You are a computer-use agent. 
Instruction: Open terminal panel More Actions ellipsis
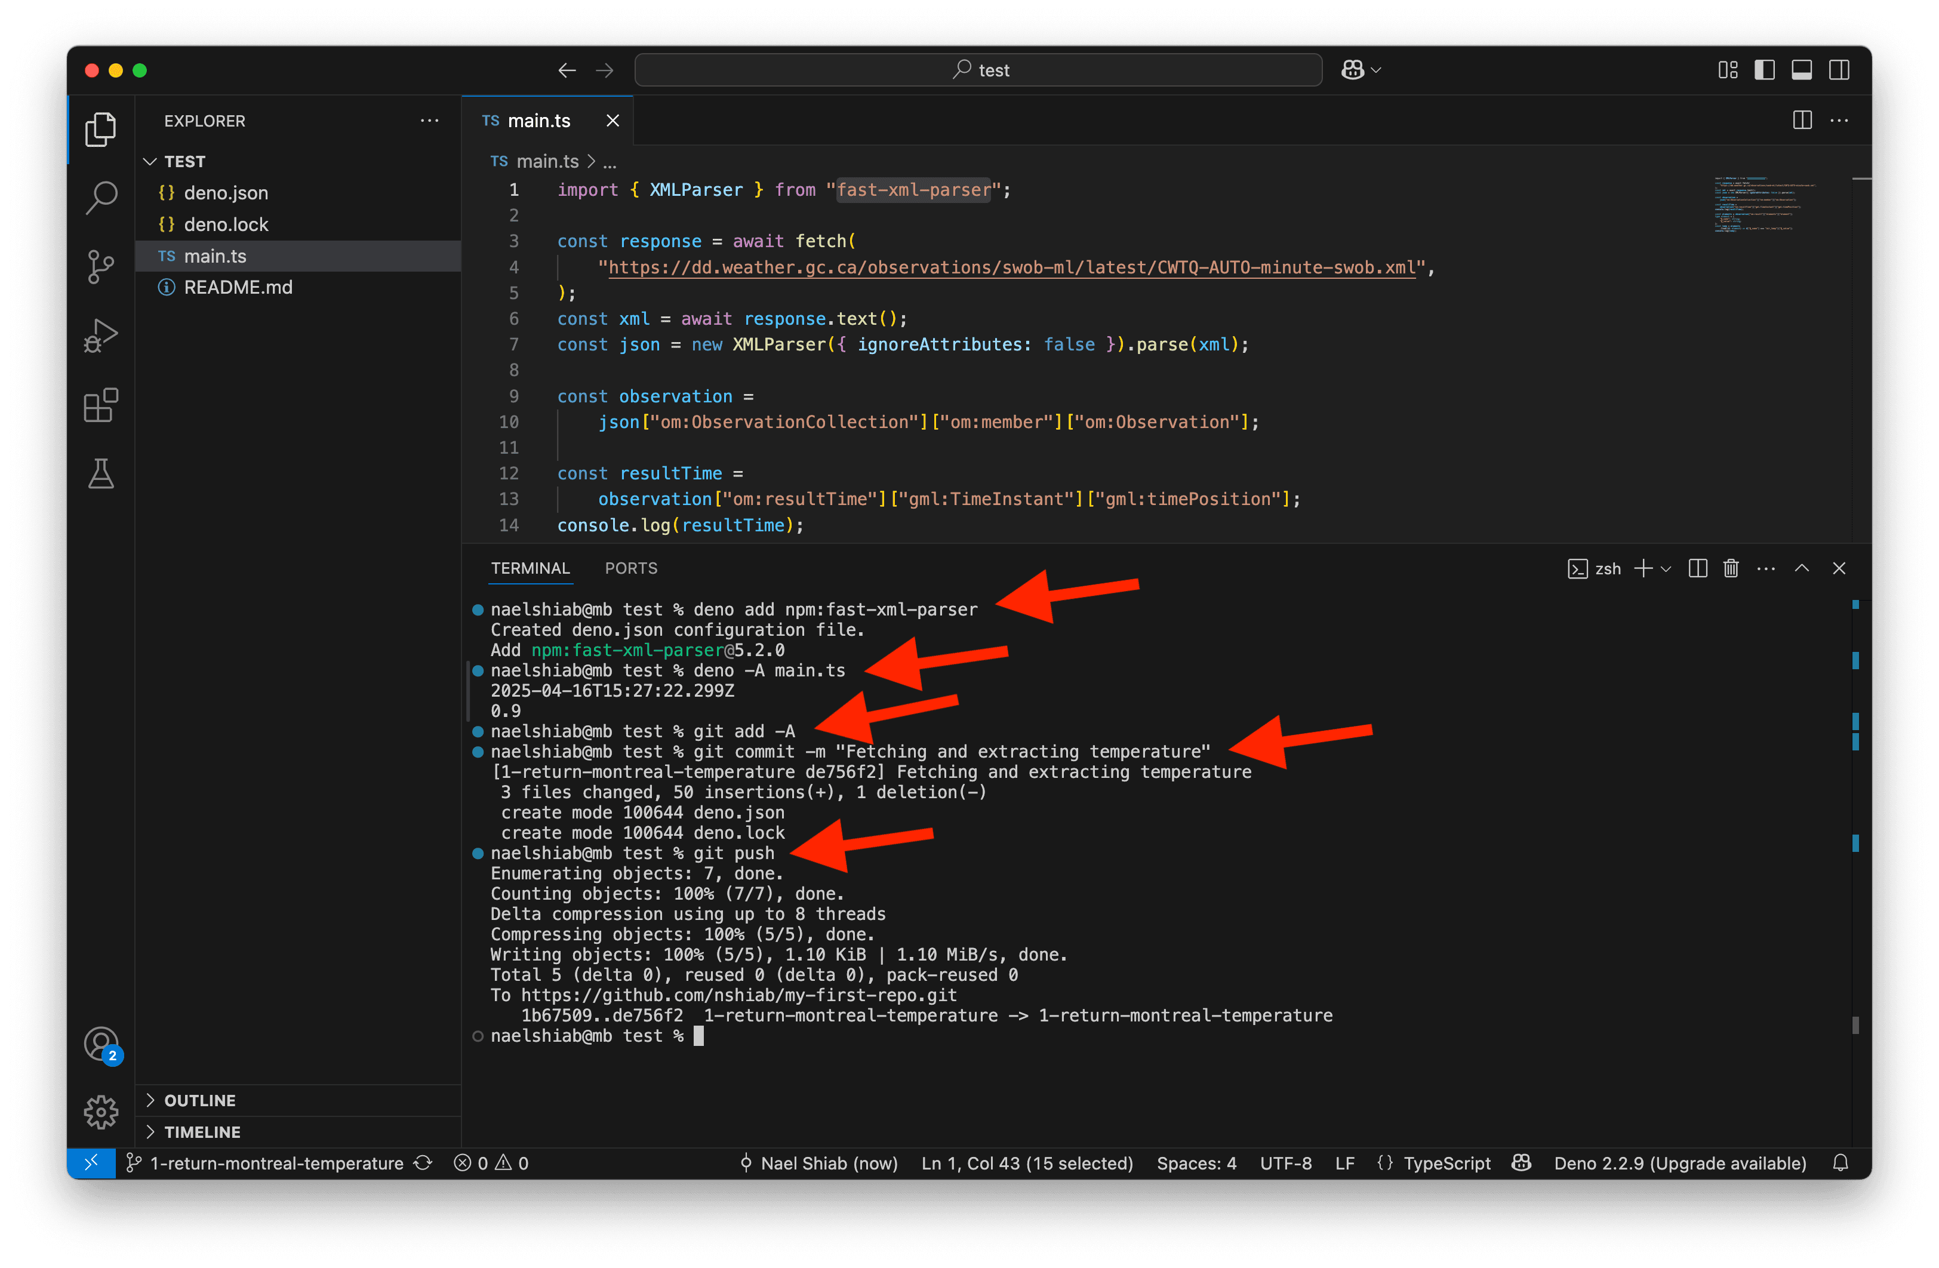pos(1765,569)
